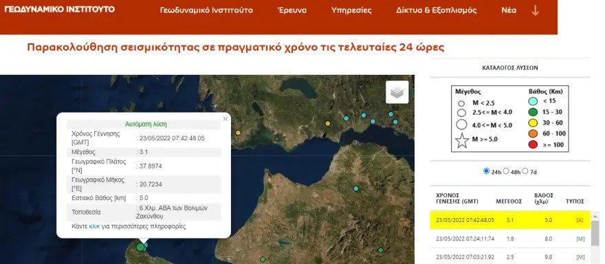Click the green epicenter marker on Zakynthos
This screenshot has height=264, width=605.
pos(140,247)
